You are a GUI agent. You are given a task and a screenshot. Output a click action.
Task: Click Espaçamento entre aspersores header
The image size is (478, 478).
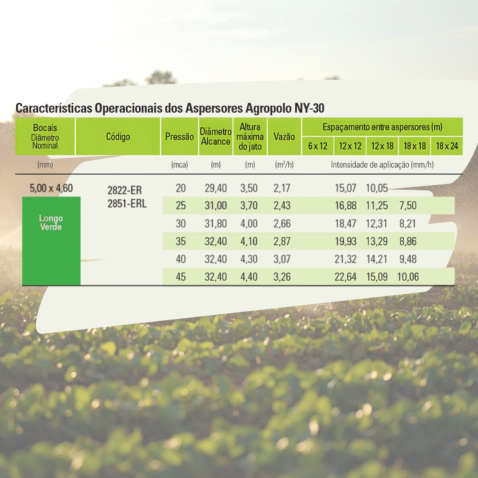[x=382, y=127]
